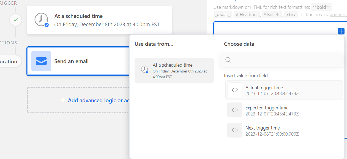Select Actual trigger time field value
347x159 pixels.
[x=284, y=90]
